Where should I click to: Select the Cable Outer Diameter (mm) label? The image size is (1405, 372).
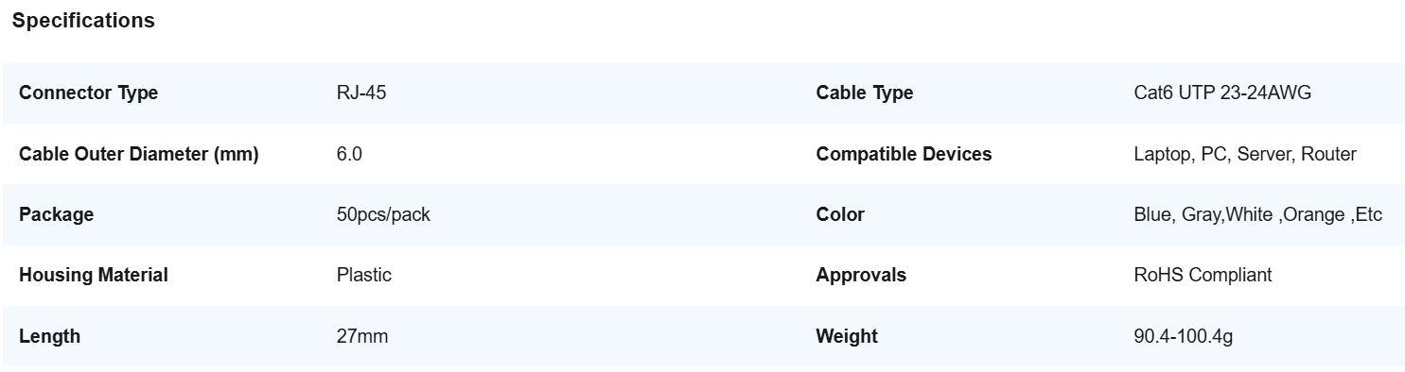(139, 154)
